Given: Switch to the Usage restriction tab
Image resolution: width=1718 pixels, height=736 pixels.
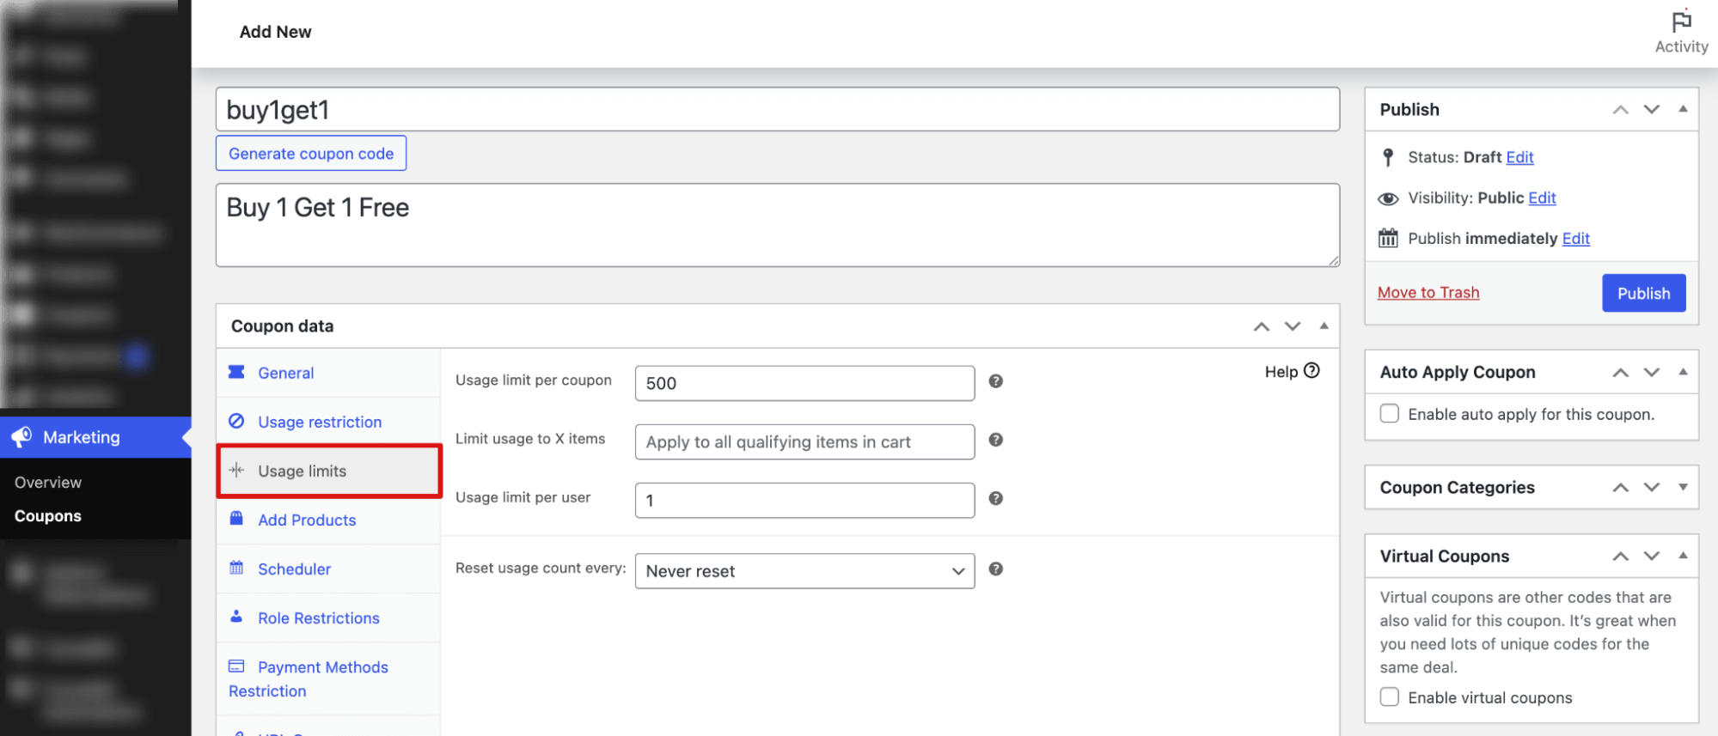Looking at the screenshot, I should point(320,422).
